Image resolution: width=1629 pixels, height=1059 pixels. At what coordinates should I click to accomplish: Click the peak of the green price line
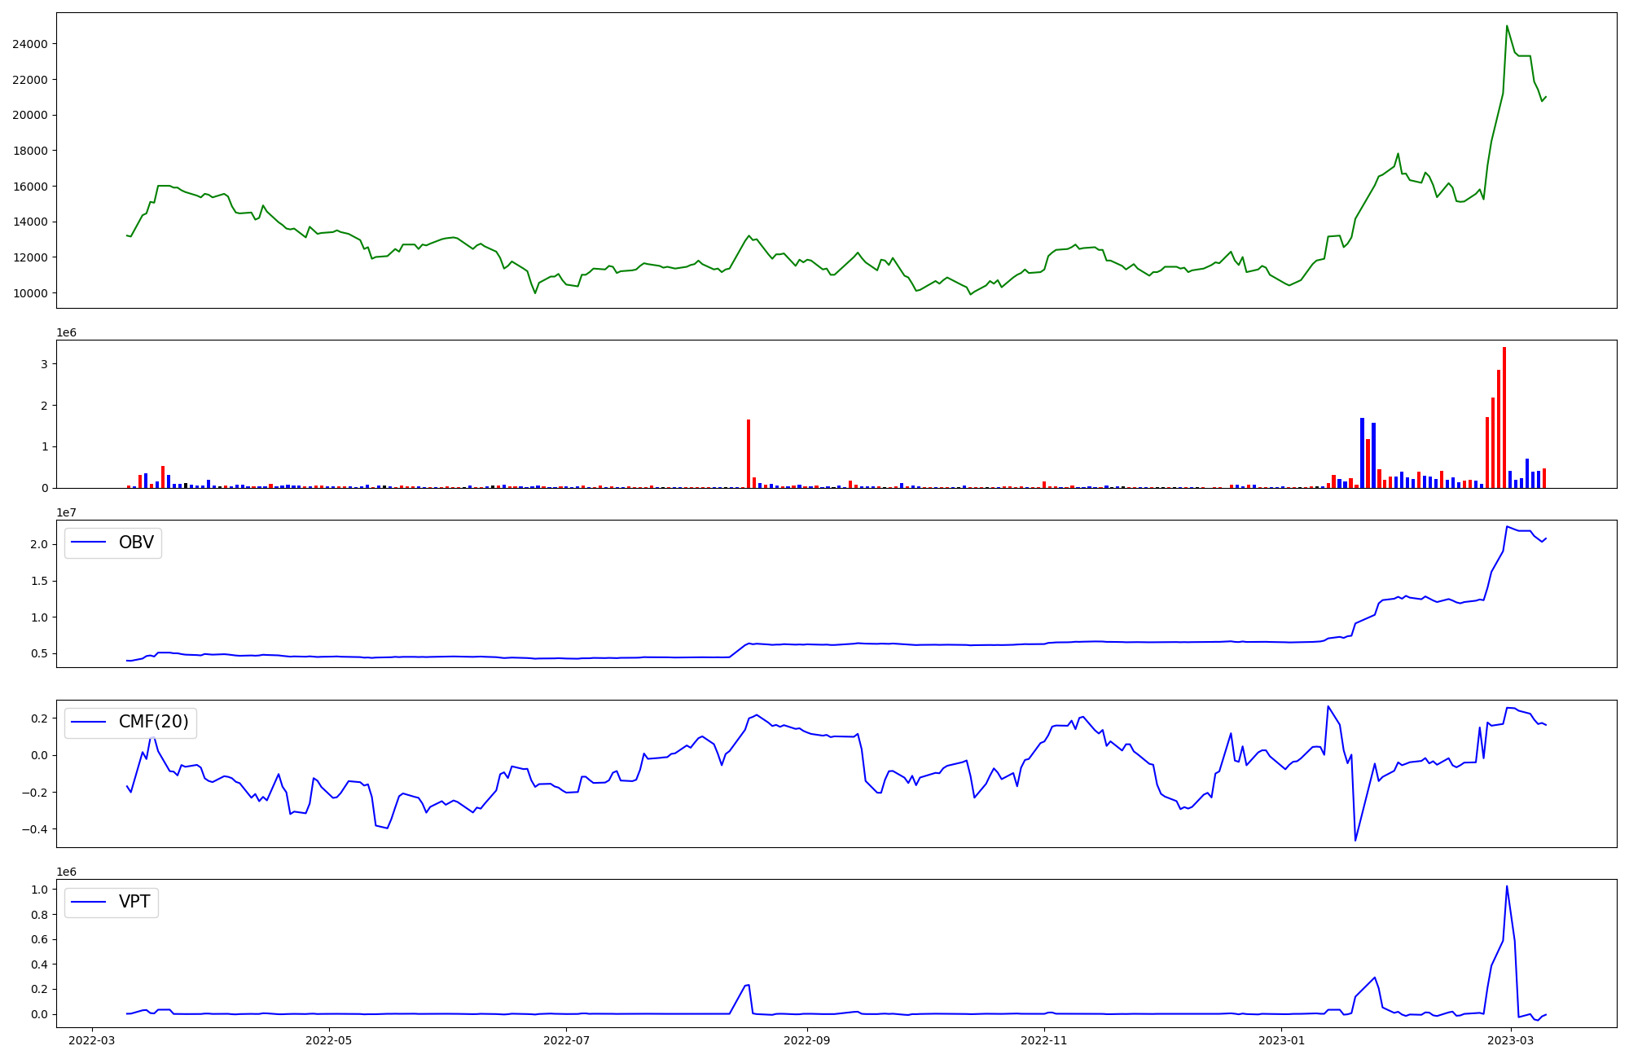tap(1507, 26)
